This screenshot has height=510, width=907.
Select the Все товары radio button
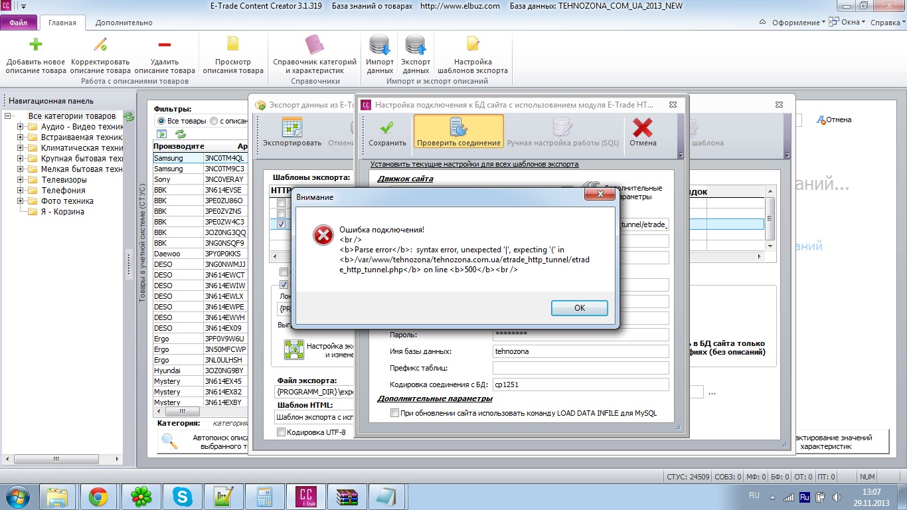(161, 121)
